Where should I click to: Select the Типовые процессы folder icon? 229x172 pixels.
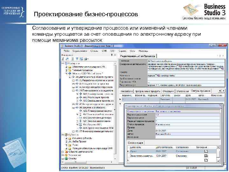pos(70,70)
